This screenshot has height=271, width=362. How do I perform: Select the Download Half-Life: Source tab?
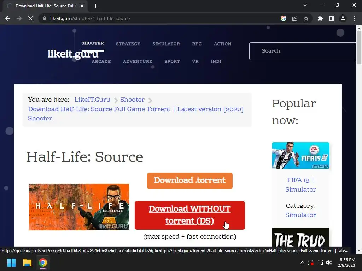(x=45, y=6)
